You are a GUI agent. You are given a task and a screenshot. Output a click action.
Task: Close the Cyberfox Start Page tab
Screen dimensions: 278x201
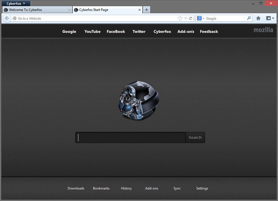(x=140, y=10)
